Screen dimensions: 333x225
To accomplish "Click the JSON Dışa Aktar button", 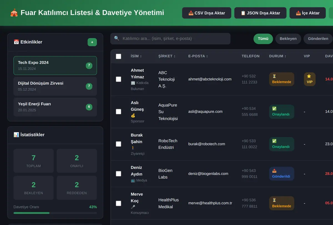I will pyautogui.click(x=260, y=13).
